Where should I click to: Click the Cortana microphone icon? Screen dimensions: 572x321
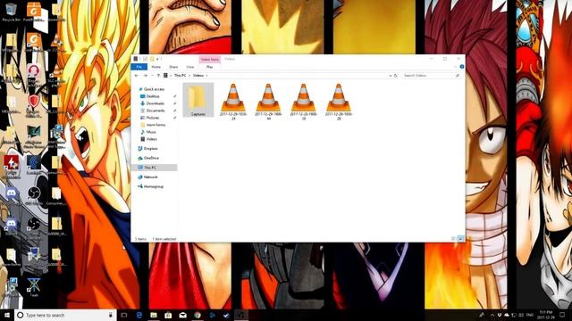(111, 315)
